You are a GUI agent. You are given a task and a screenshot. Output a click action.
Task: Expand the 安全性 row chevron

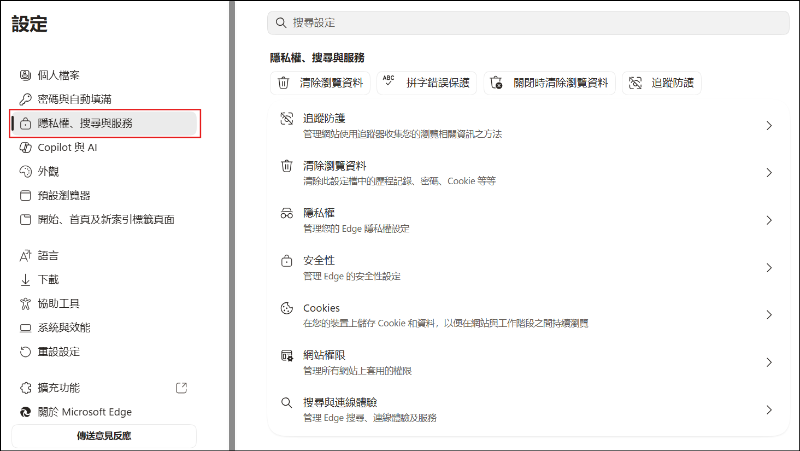tap(769, 268)
